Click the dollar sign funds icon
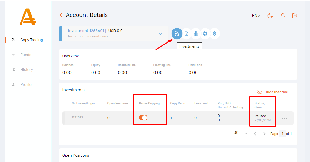 click(x=215, y=34)
